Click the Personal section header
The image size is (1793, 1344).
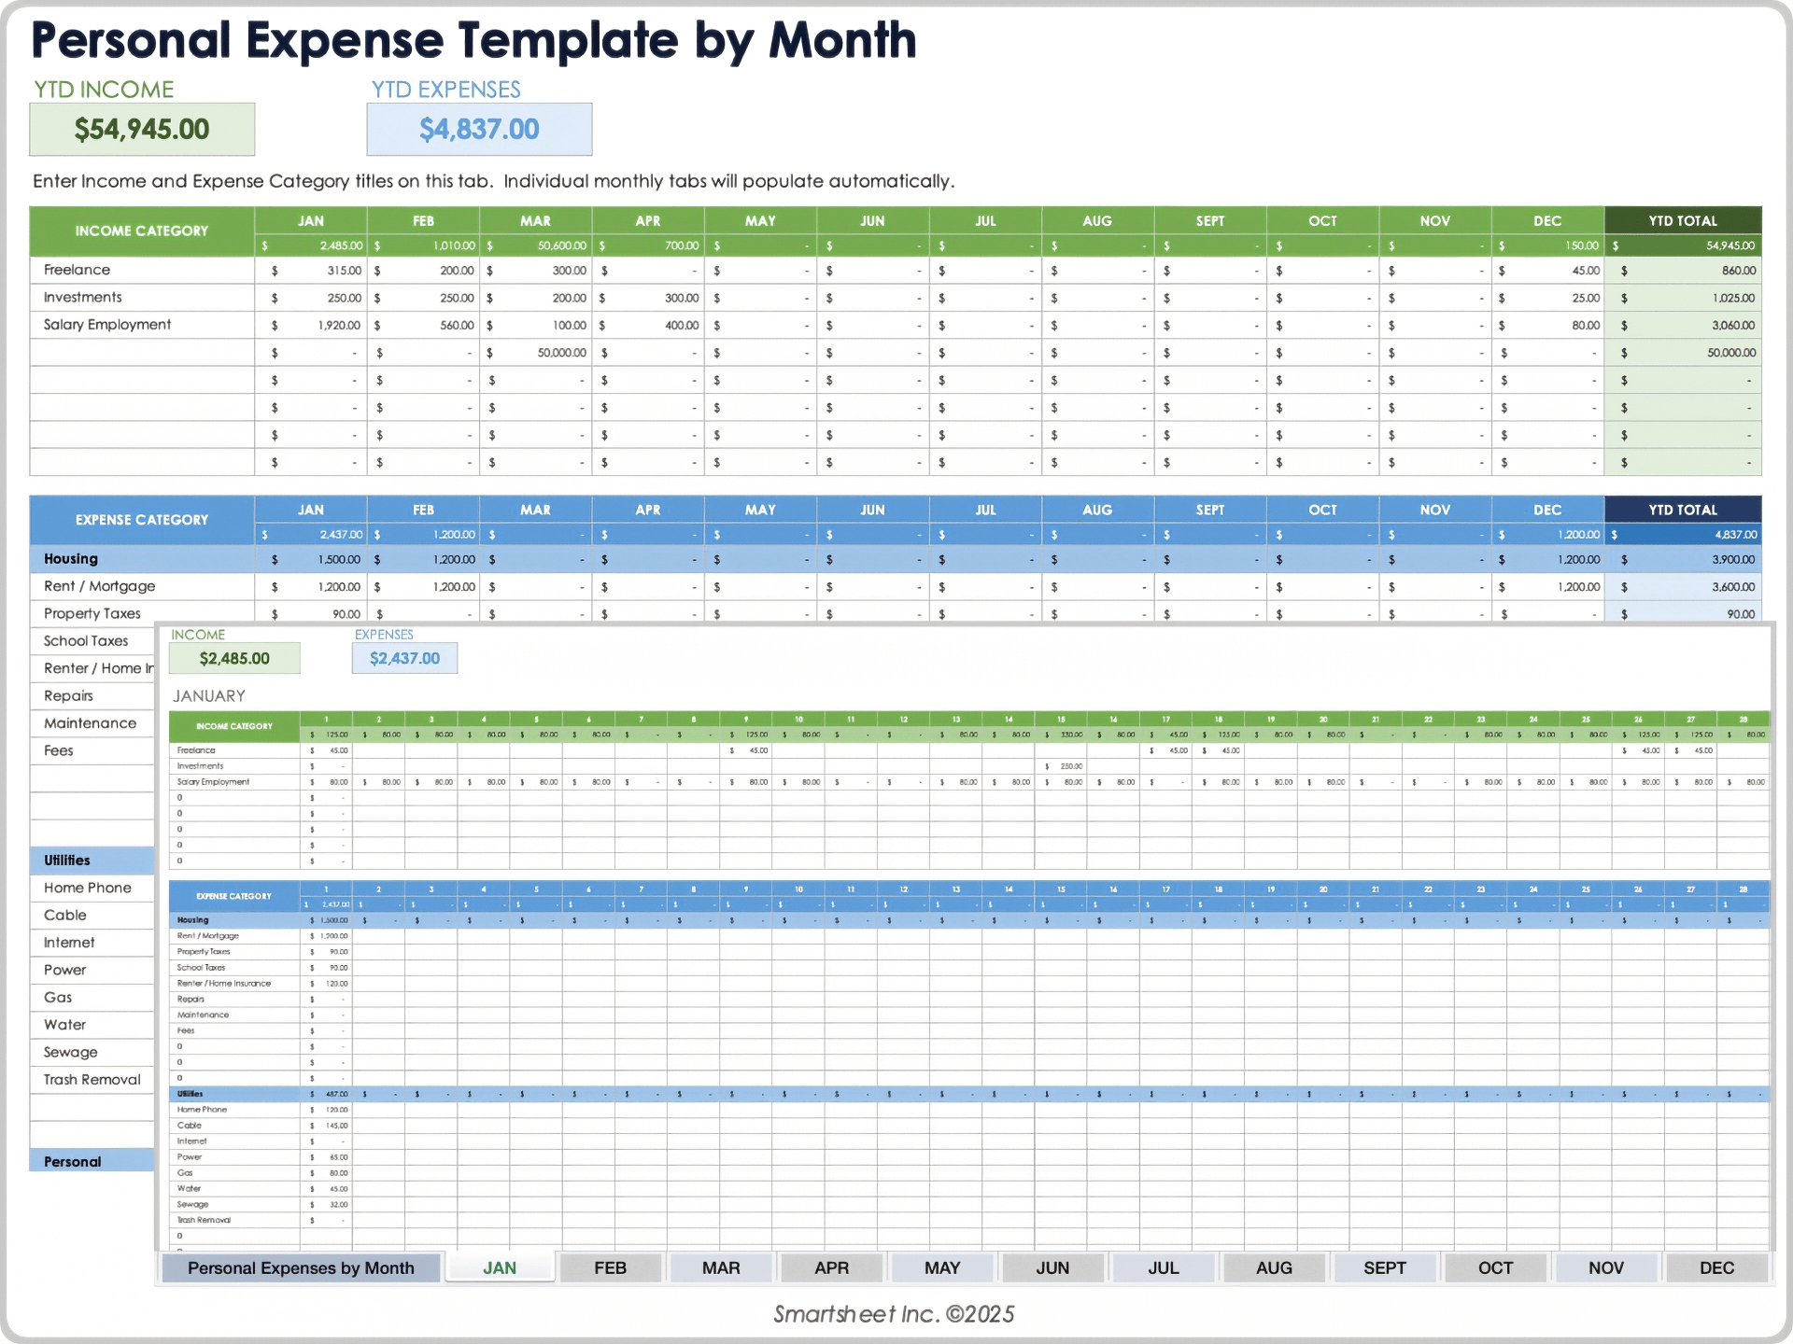coord(69,1161)
